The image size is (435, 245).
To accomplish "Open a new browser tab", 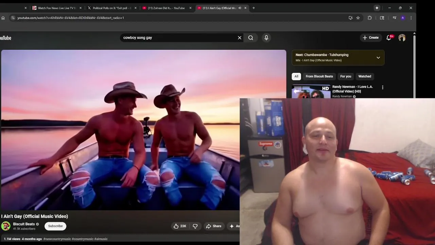I will pos(254,8).
